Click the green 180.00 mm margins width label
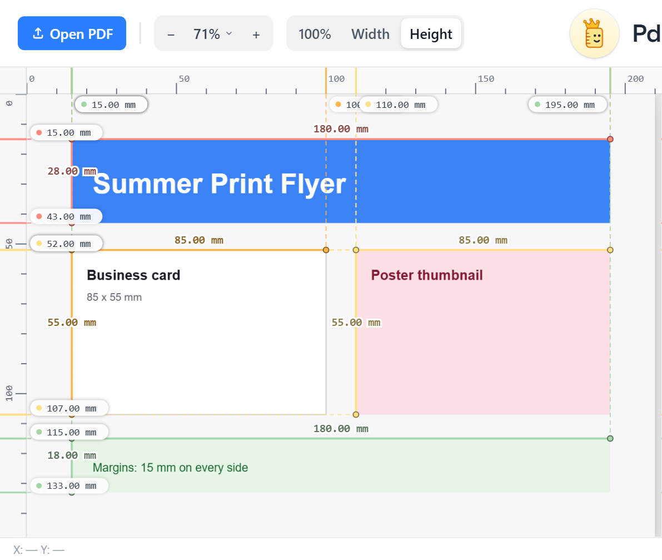This screenshot has width=662, height=560. click(x=341, y=429)
